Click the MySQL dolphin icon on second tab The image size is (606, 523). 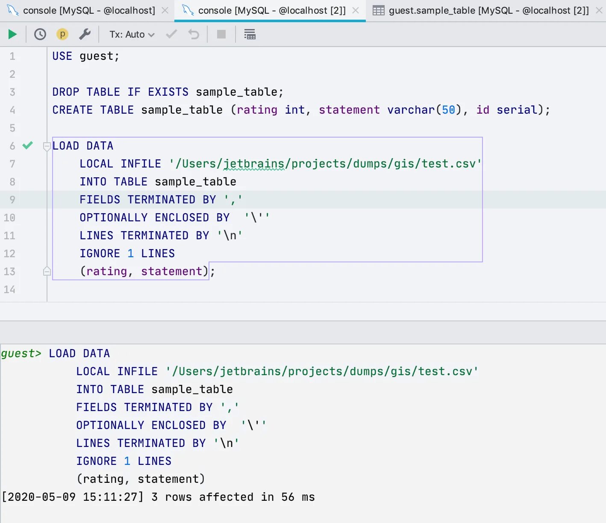(x=188, y=10)
